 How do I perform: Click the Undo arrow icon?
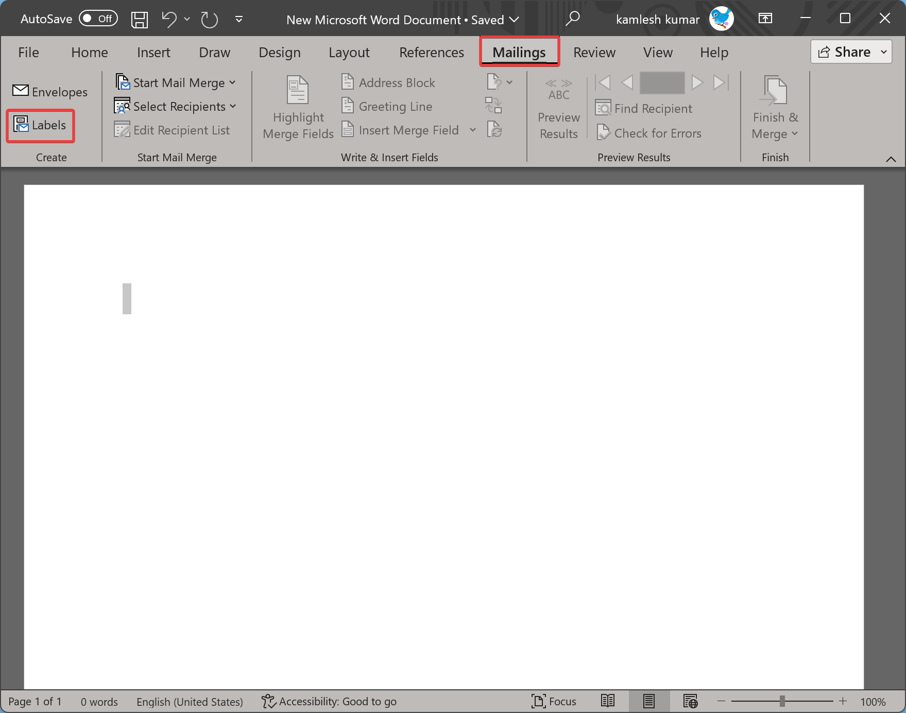coord(168,20)
